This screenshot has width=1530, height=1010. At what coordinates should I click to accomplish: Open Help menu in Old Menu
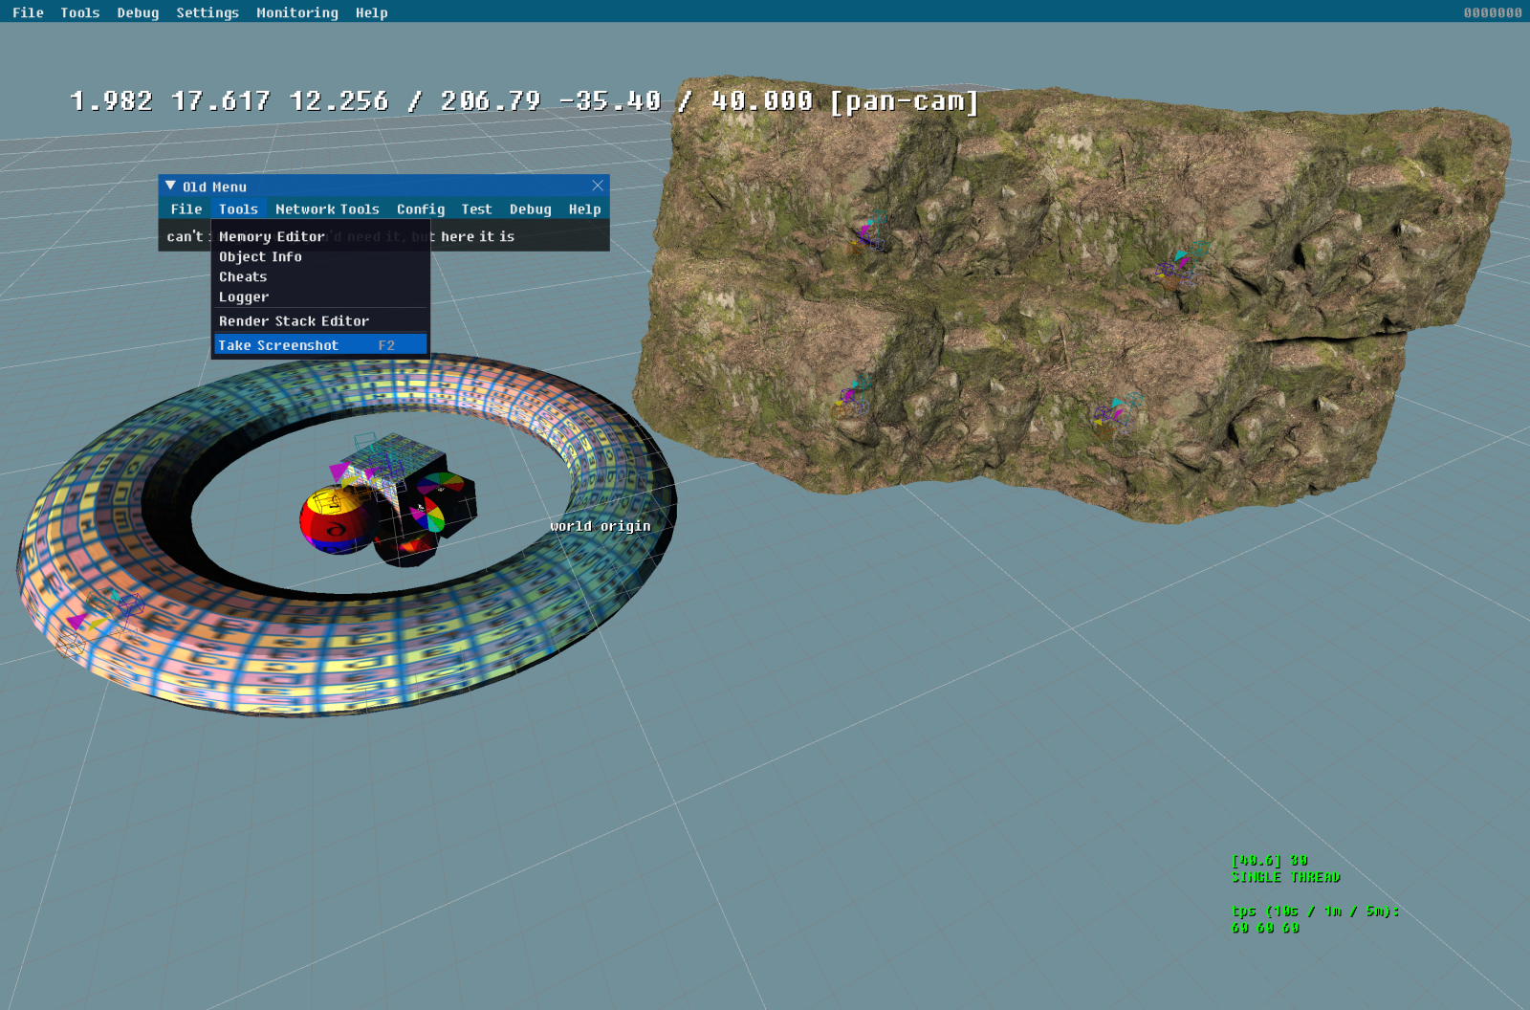pyautogui.click(x=584, y=209)
